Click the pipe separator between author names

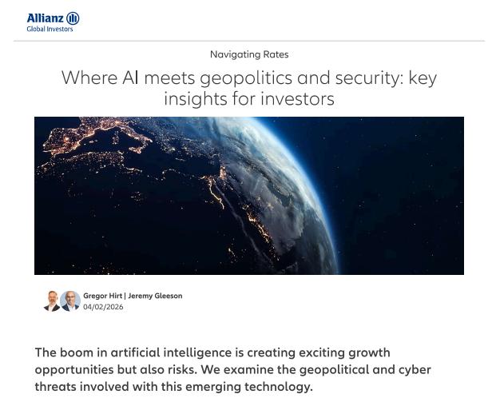click(x=125, y=296)
